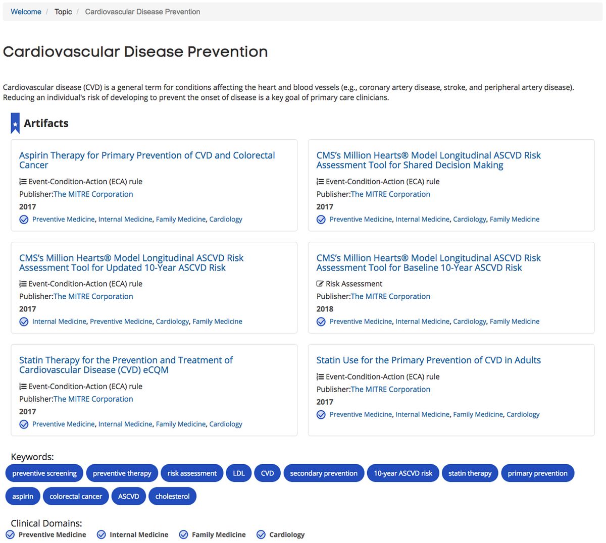
Task: Click the checkmark icon on Shared Decision Making card
Action: coord(321,219)
